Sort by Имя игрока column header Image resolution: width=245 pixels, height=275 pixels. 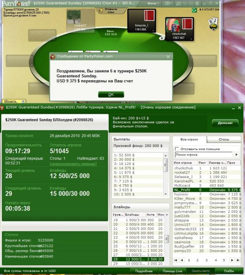pos(185,163)
